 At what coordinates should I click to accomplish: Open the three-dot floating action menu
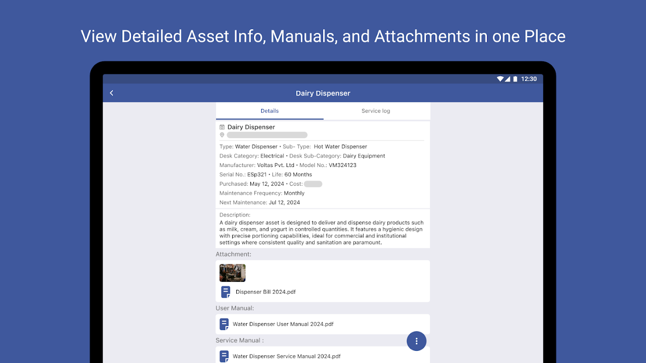point(417,341)
